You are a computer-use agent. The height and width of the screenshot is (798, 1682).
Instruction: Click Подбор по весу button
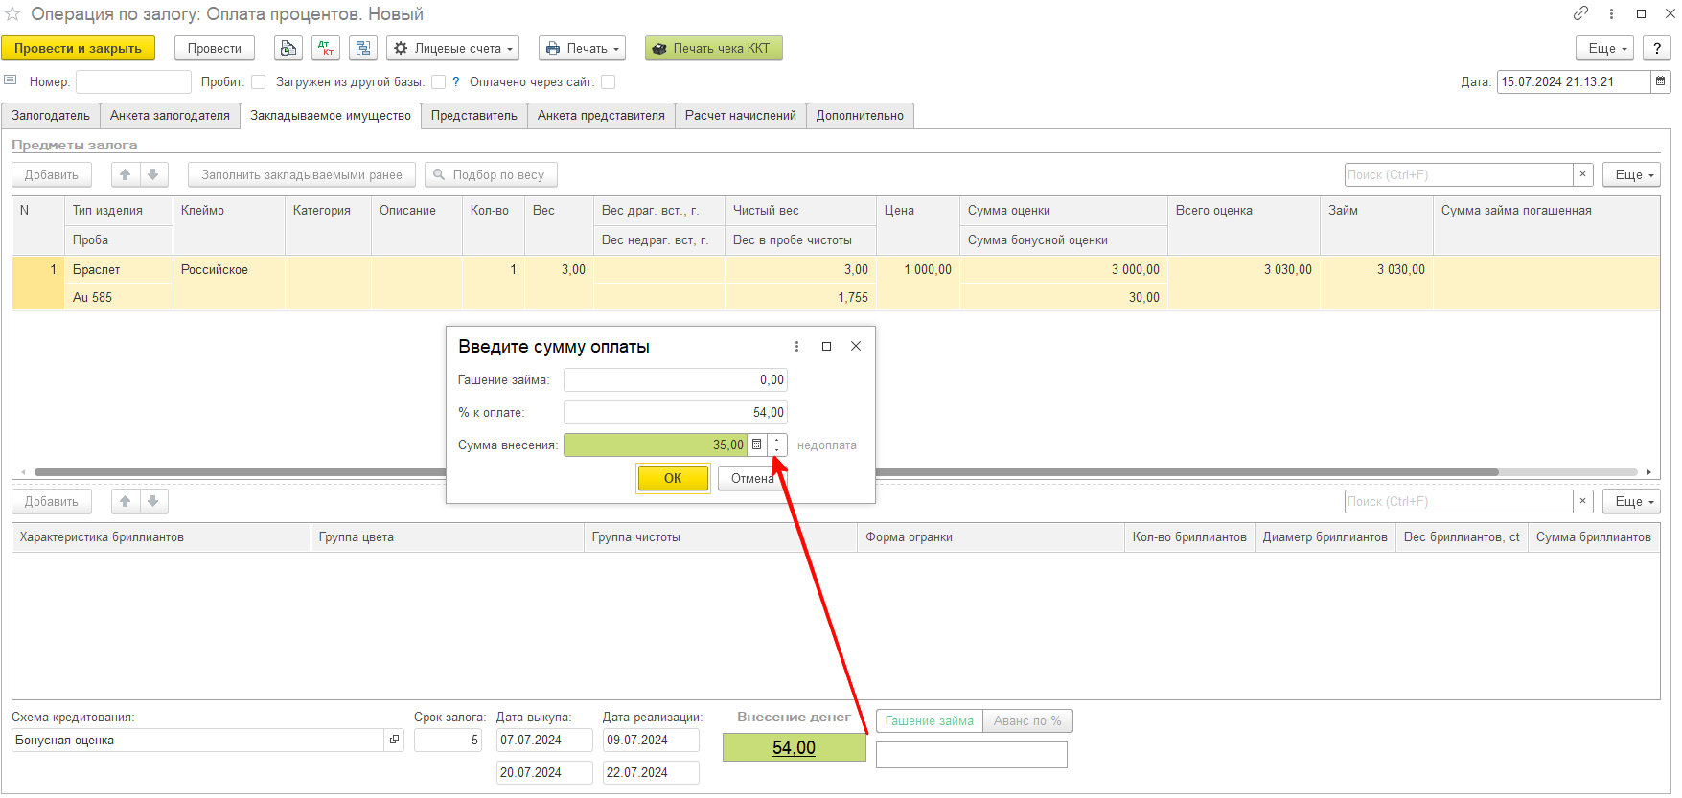pos(491,174)
